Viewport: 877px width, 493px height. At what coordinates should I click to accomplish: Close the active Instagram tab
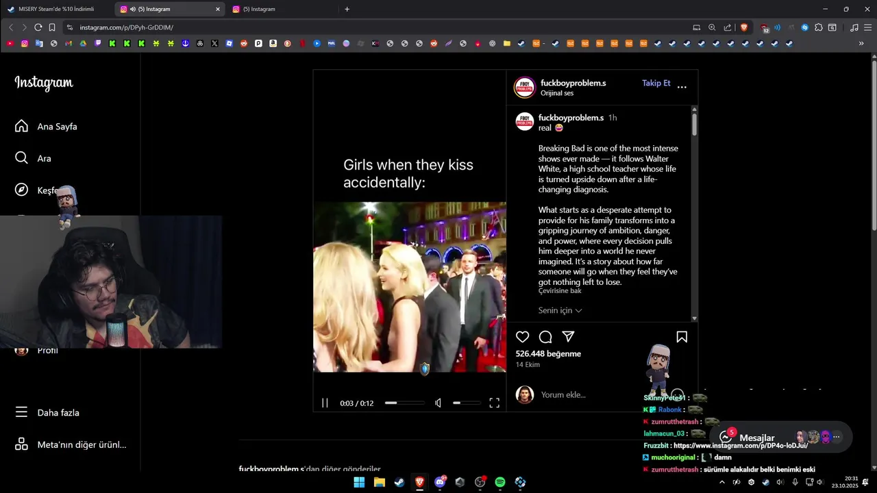pos(218,9)
